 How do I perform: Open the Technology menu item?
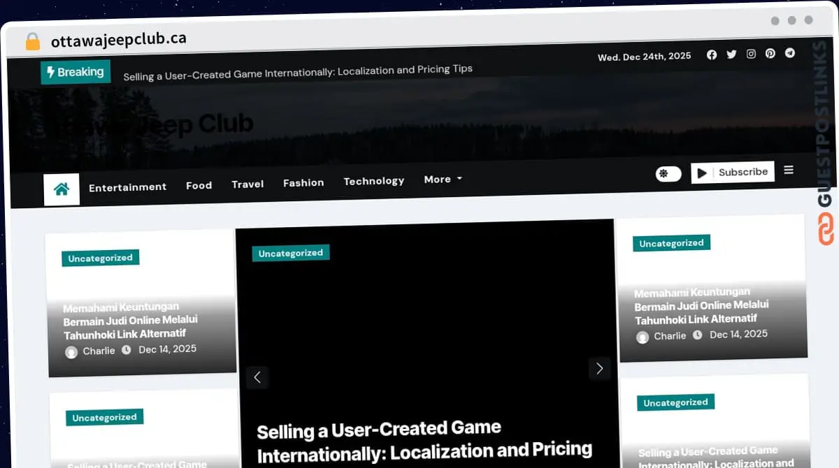[x=374, y=181]
